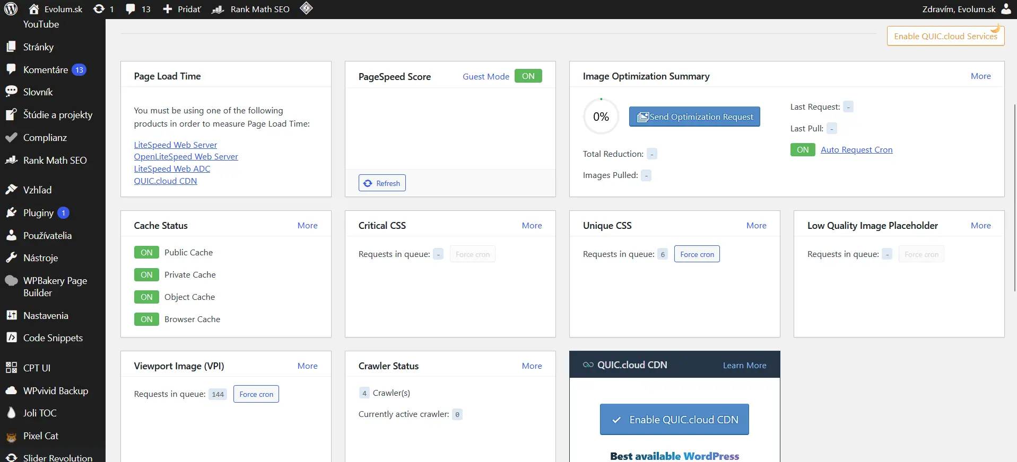This screenshot has height=462, width=1017.
Task: Click the comments bubble icon in admin bar
Action: [131, 9]
